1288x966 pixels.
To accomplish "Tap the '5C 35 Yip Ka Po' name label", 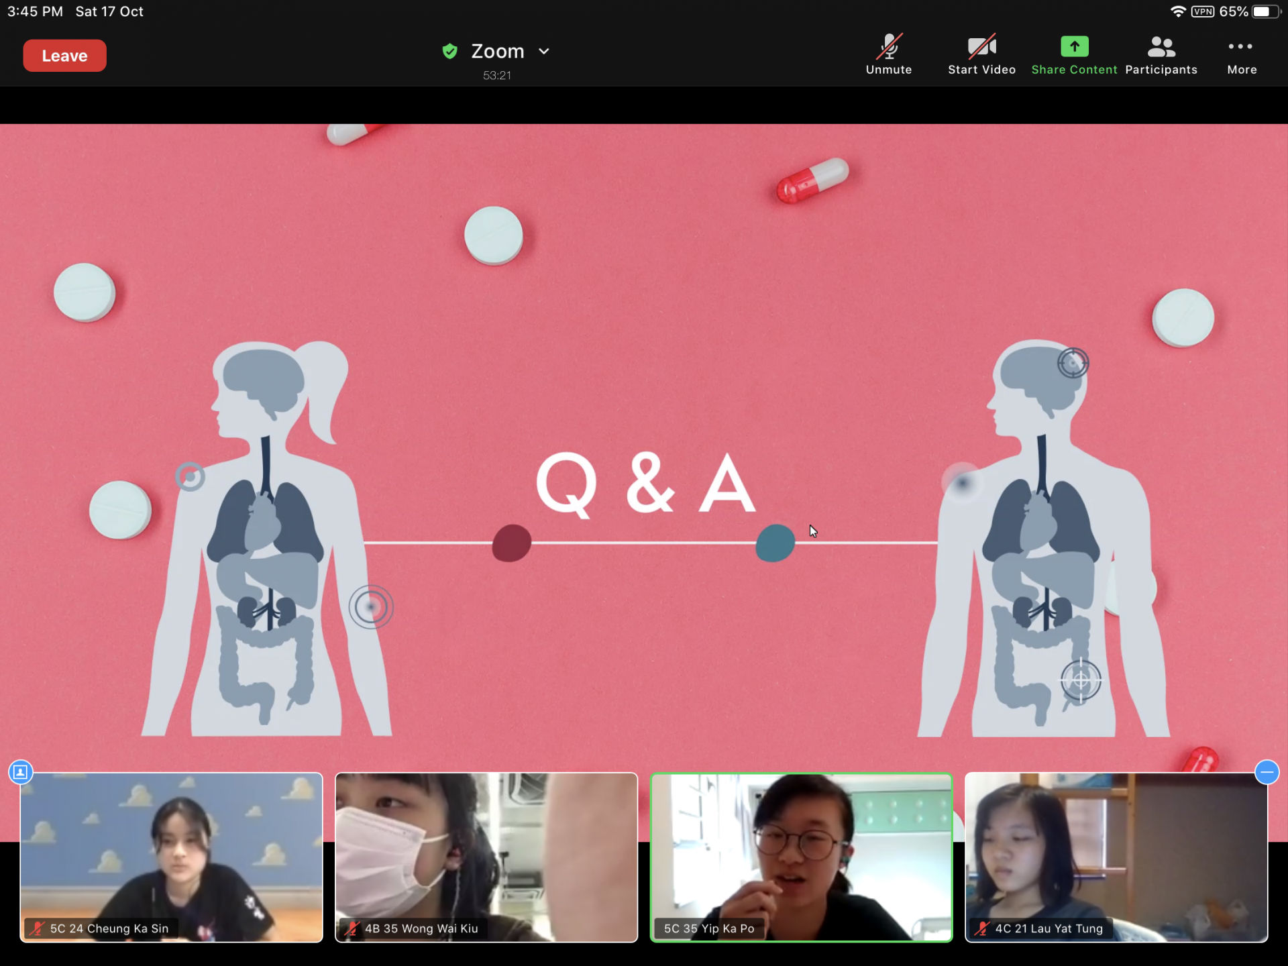I will pos(709,928).
